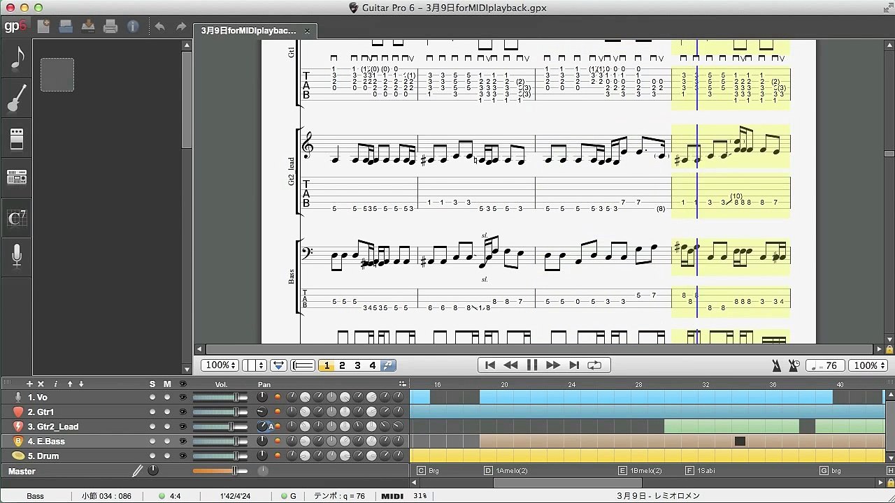Open the playback speed percentage dropdown
Viewport: 895px width, 503px height.
(867, 365)
